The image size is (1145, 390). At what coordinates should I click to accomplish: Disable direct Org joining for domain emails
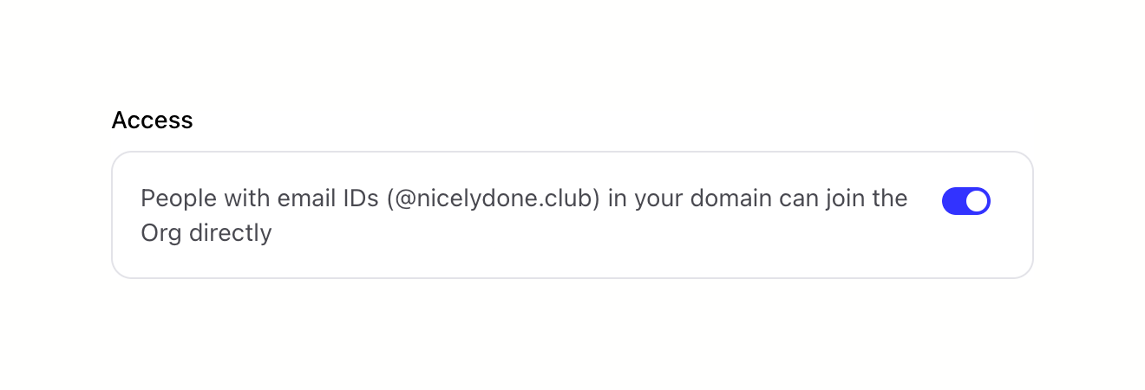(x=965, y=201)
